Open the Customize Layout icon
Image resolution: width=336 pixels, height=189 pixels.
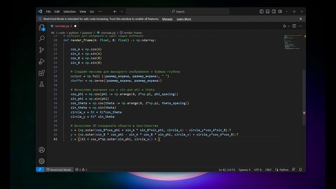tap(280, 12)
